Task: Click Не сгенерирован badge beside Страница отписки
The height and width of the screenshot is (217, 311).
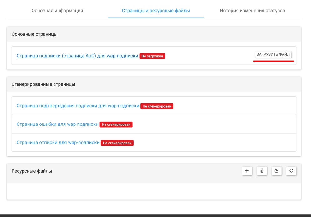Action: 117,143
